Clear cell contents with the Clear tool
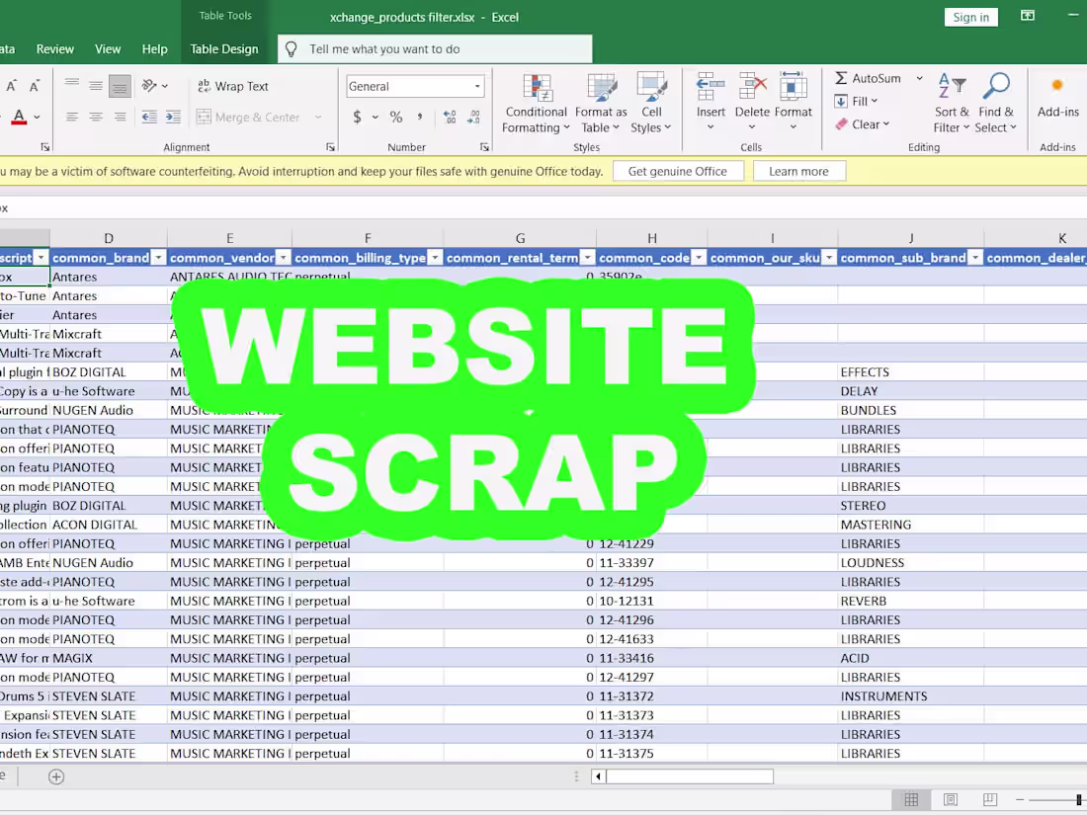The image size is (1087, 815). tap(863, 124)
